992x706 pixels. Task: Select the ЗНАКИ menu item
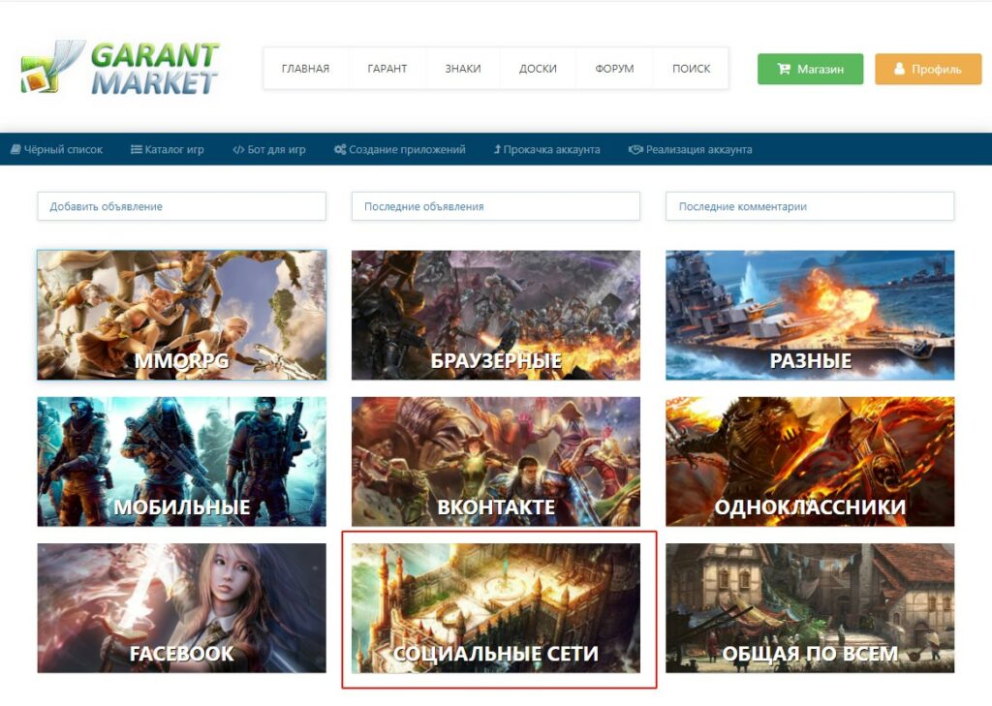click(x=462, y=69)
